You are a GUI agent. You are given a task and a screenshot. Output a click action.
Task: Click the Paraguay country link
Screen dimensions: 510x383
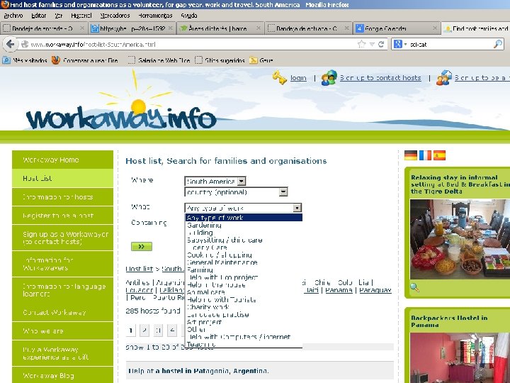375,290
